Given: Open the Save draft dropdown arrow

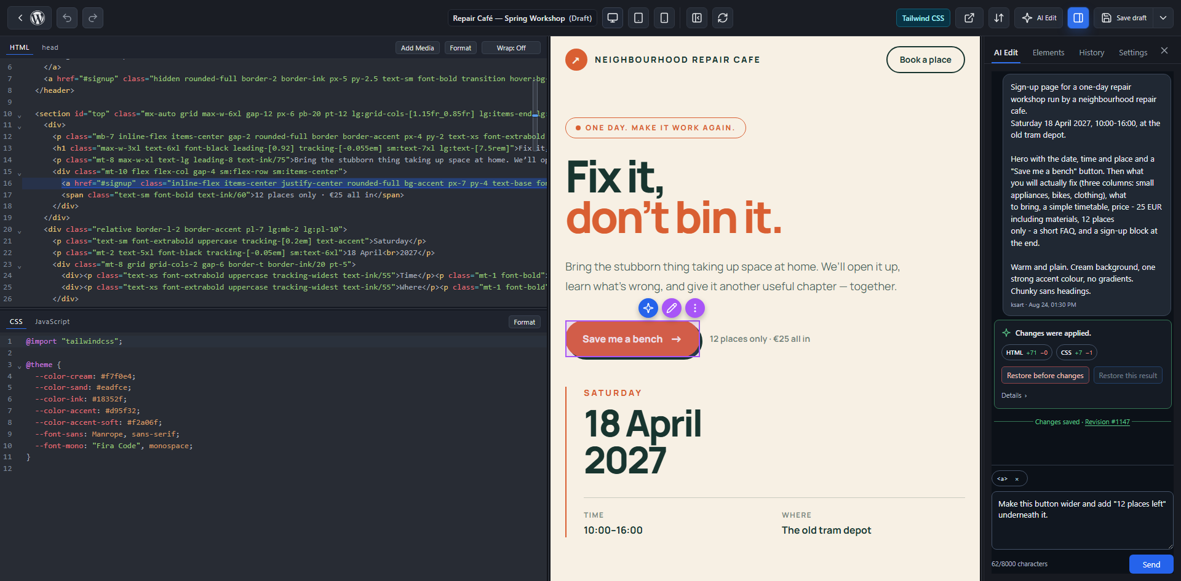Looking at the screenshot, I should (1163, 18).
